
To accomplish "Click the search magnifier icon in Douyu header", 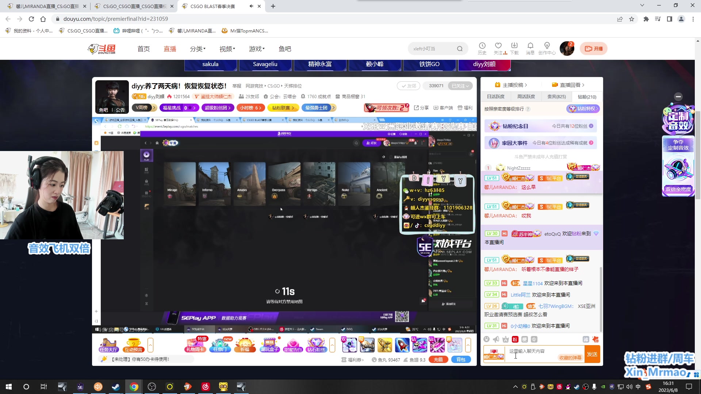I will pyautogui.click(x=460, y=49).
